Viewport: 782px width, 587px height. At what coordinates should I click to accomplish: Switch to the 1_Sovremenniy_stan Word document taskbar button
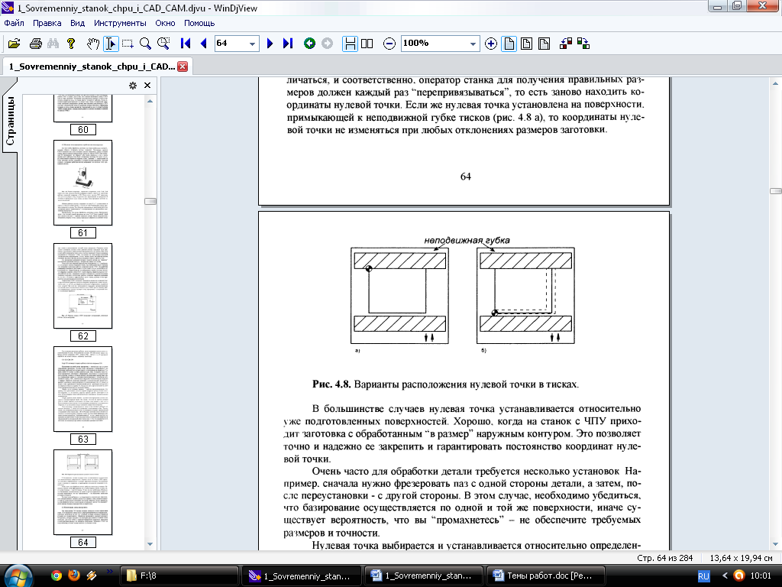423,576
